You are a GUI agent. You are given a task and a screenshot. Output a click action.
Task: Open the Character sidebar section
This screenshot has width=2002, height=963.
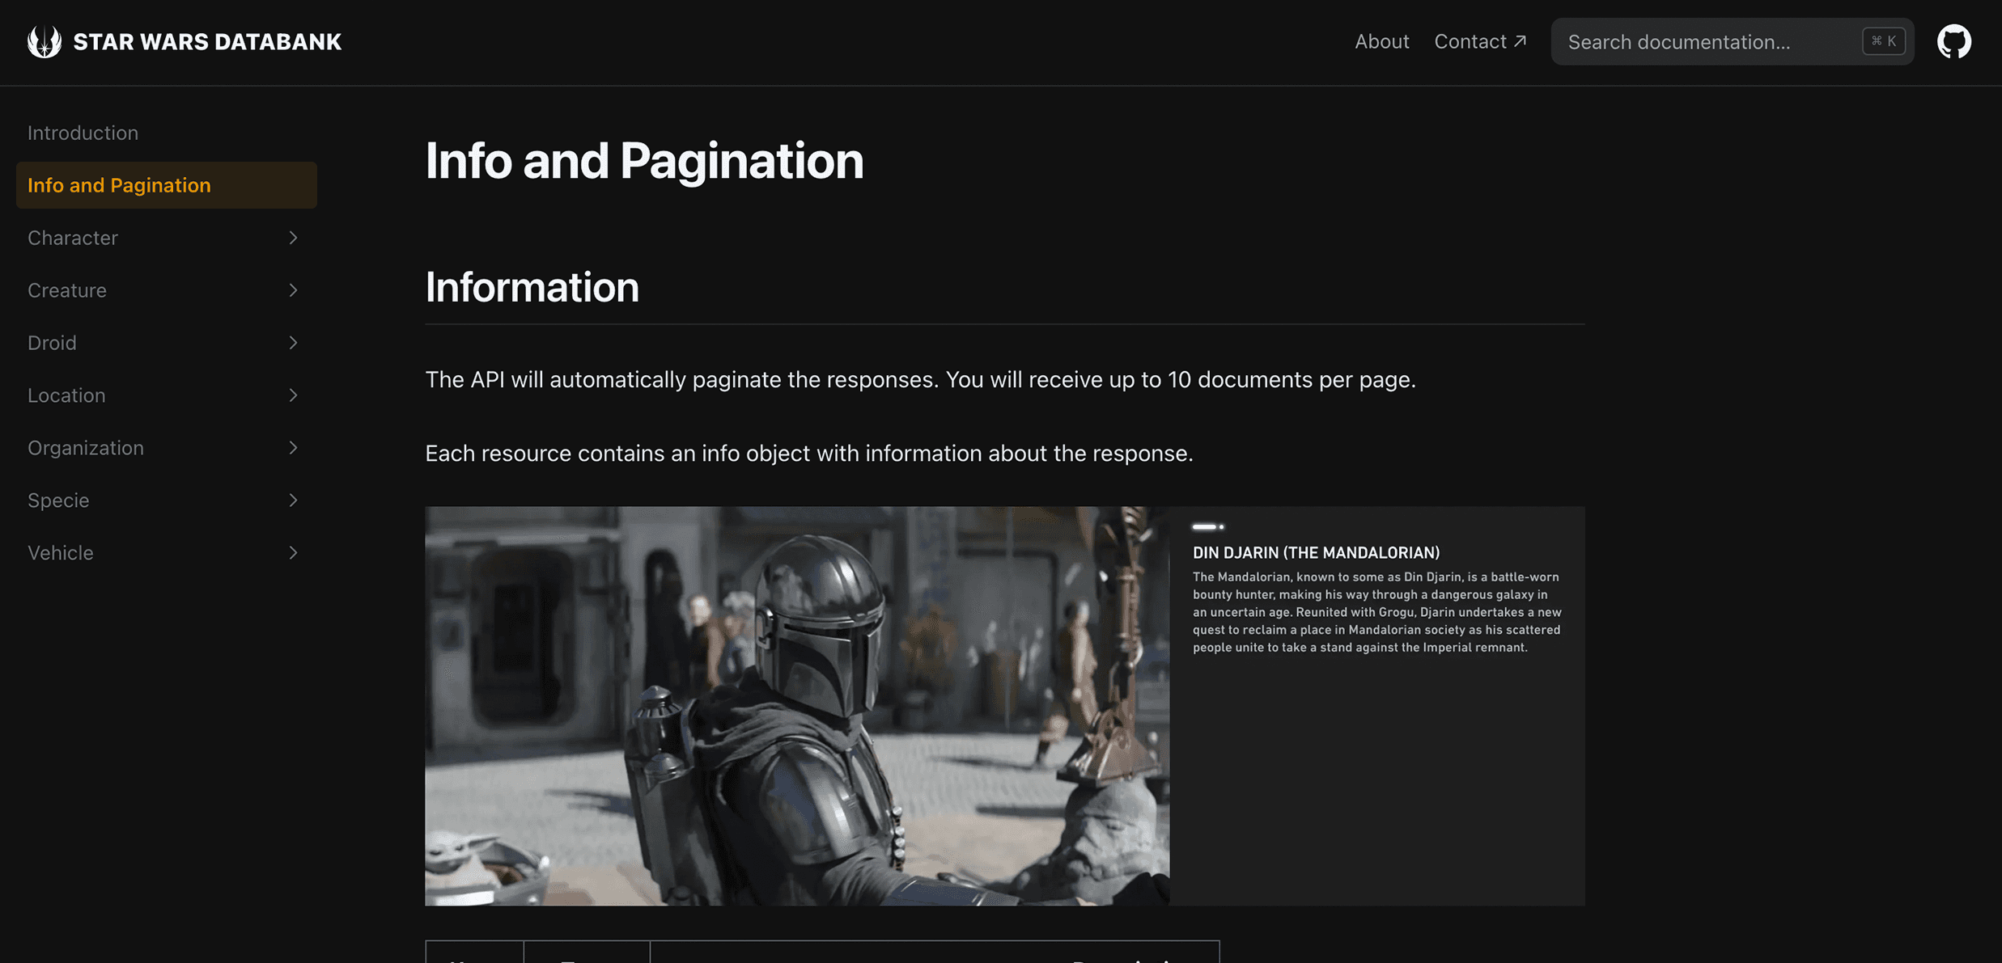coord(167,238)
